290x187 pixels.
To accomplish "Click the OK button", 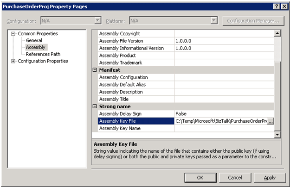I will [x=200, y=178].
